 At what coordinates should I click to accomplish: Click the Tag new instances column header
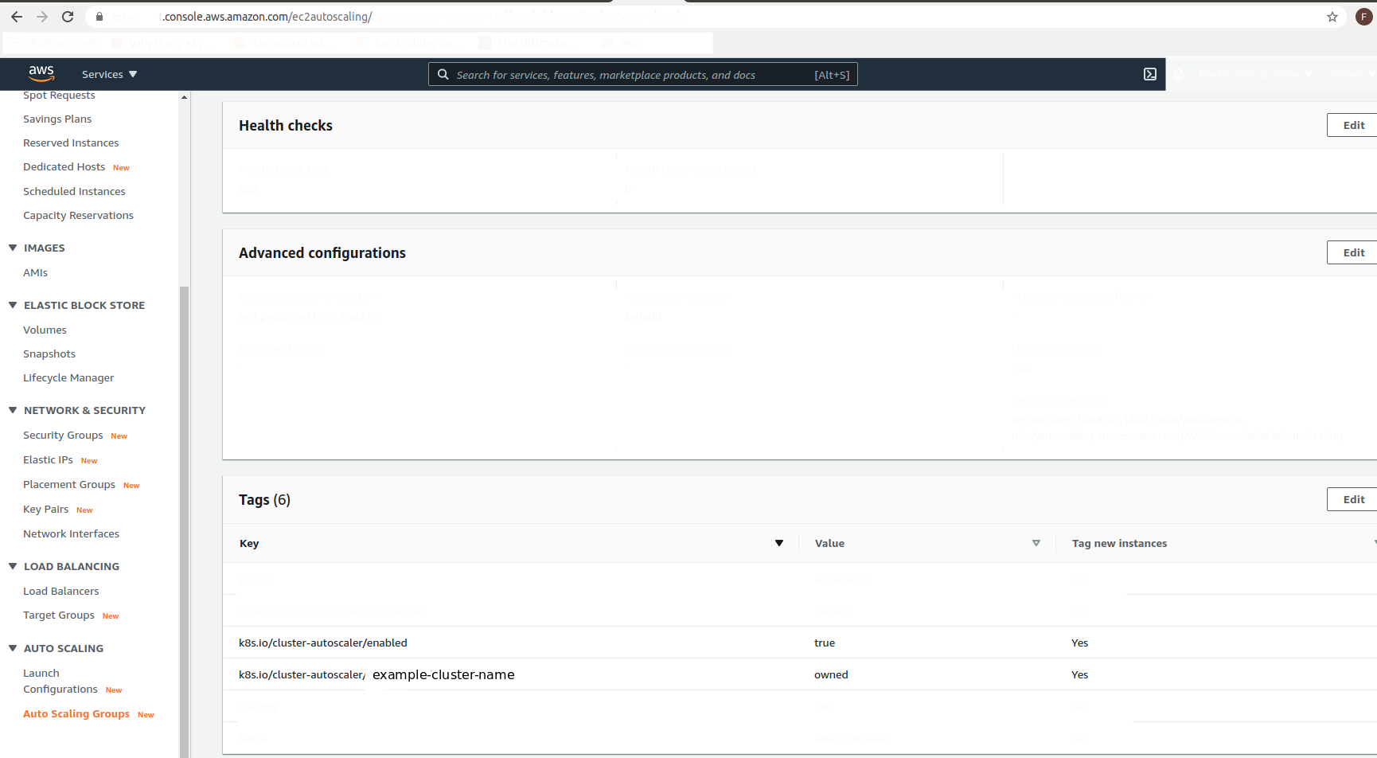click(1119, 543)
